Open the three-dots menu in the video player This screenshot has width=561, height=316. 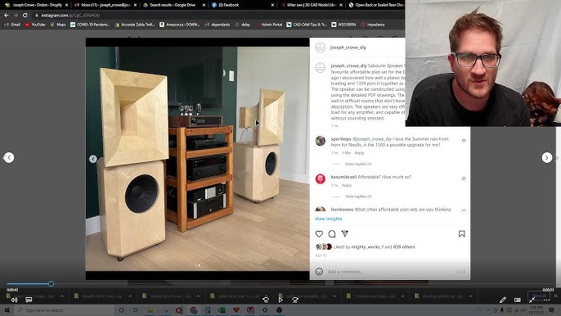point(546,300)
